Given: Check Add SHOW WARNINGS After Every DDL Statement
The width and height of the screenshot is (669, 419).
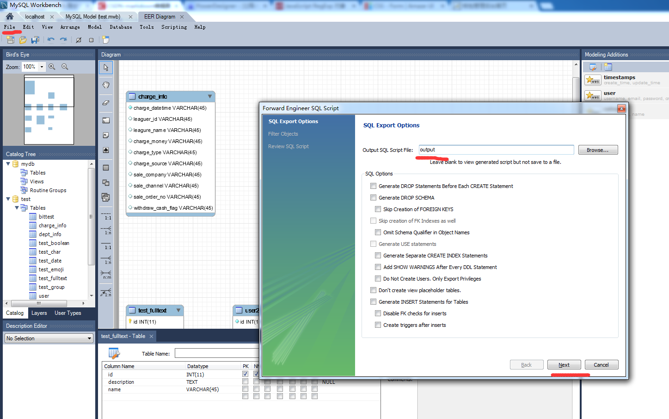Looking at the screenshot, I should [x=378, y=267].
